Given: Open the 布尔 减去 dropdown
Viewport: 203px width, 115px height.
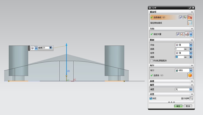Looking at the screenshot, I should 191,70.
